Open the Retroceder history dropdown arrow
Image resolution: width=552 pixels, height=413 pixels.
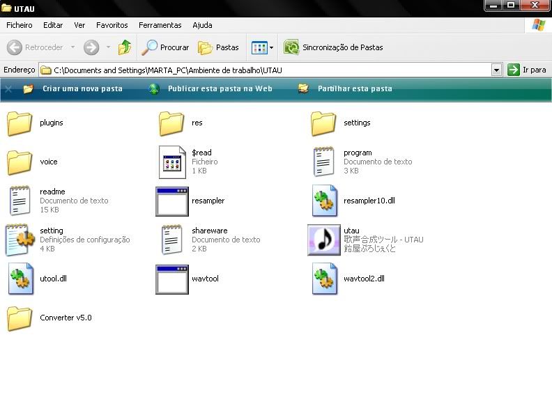[73, 47]
